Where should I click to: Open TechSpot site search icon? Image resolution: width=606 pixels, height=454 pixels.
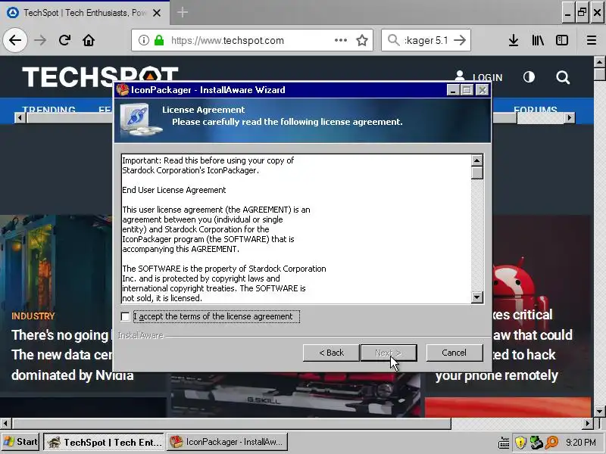563,77
